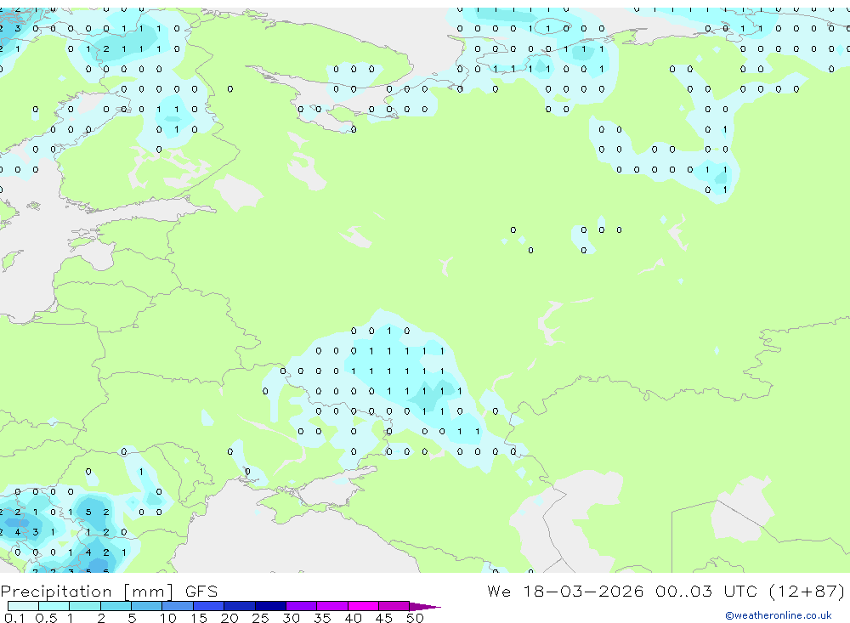Image resolution: width=850 pixels, height=623 pixels.
Task: Click the legend label '20'
Action: (x=229, y=618)
